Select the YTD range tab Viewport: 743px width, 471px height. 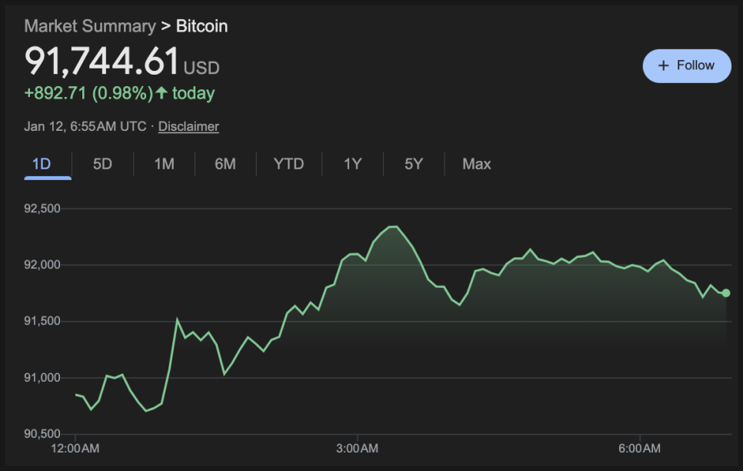pyautogui.click(x=288, y=164)
